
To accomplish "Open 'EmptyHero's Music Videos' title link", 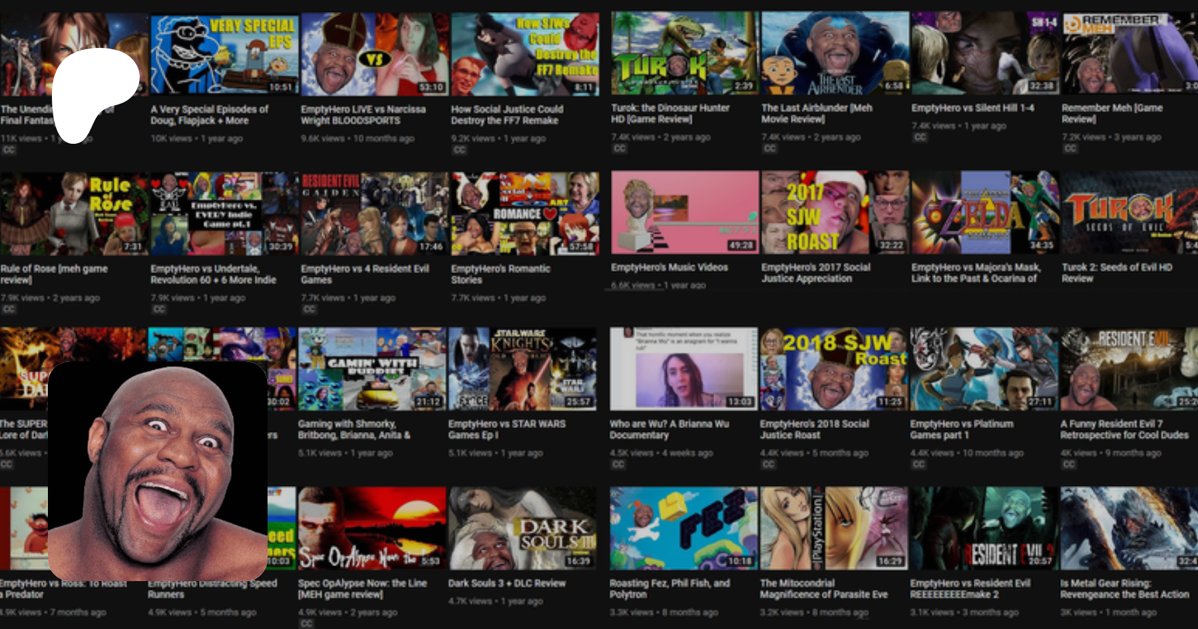I will click(670, 268).
